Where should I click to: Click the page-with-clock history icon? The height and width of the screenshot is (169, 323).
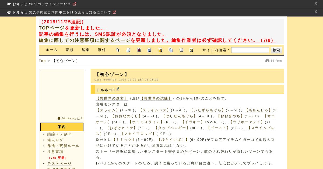pyautogui.click(x=128, y=50)
